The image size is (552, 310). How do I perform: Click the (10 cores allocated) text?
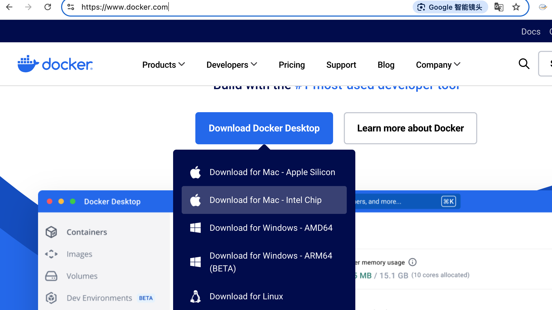441,275
